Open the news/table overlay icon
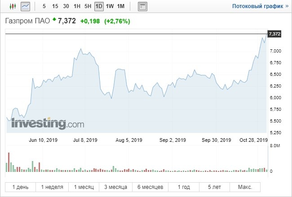292x197 pixels. pyautogui.click(x=143, y=7)
